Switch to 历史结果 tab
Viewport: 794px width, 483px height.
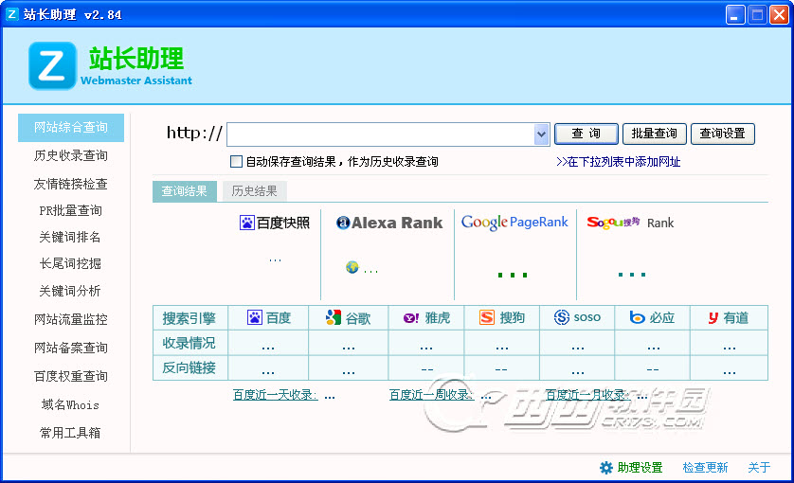pos(254,191)
